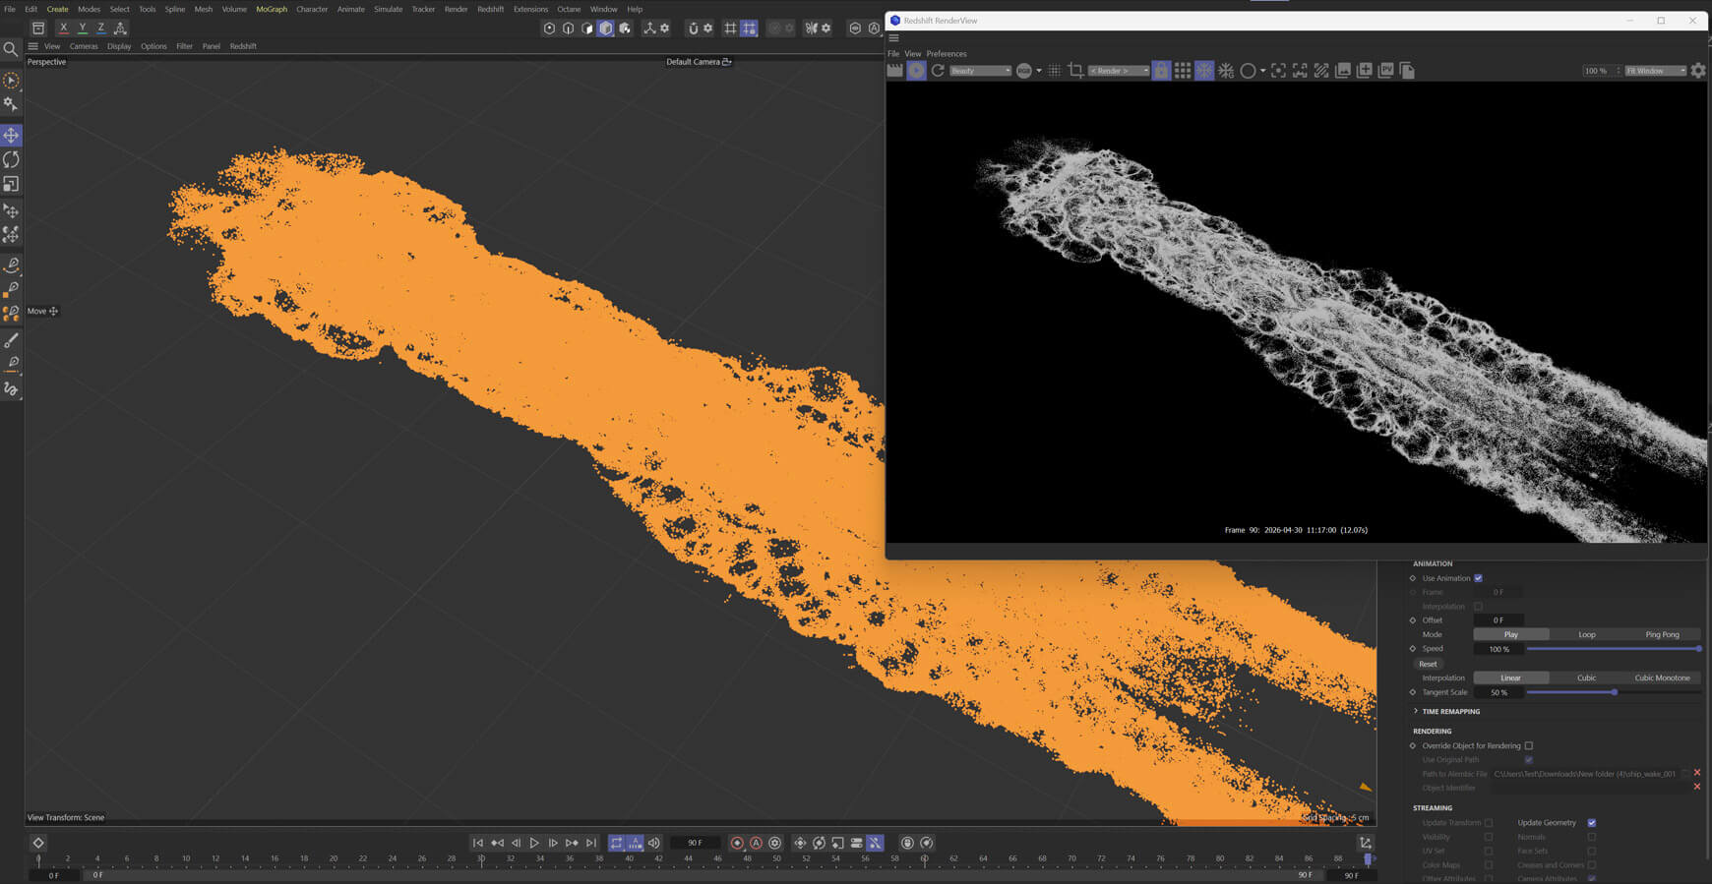The image size is (1712, 884).
Task: Toggle the RenderView camera lock icon
Action: [x=1161, y=71]
